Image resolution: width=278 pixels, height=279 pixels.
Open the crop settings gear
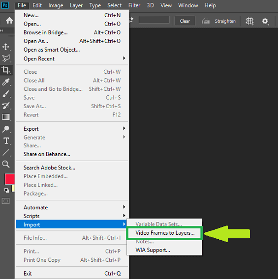265,21
